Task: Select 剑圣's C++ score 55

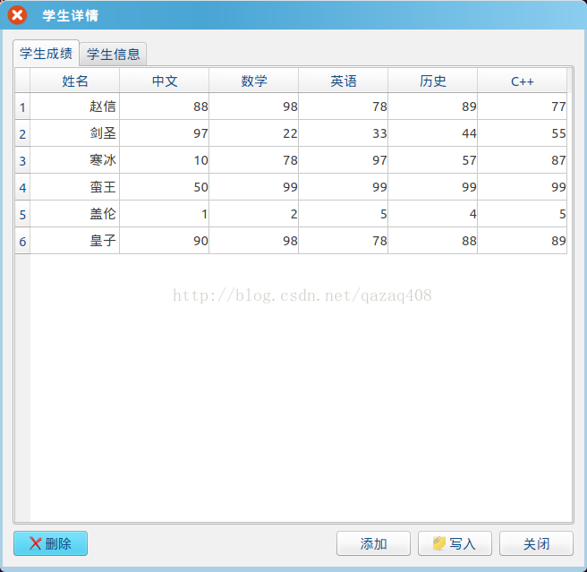Action: [523, 133]
